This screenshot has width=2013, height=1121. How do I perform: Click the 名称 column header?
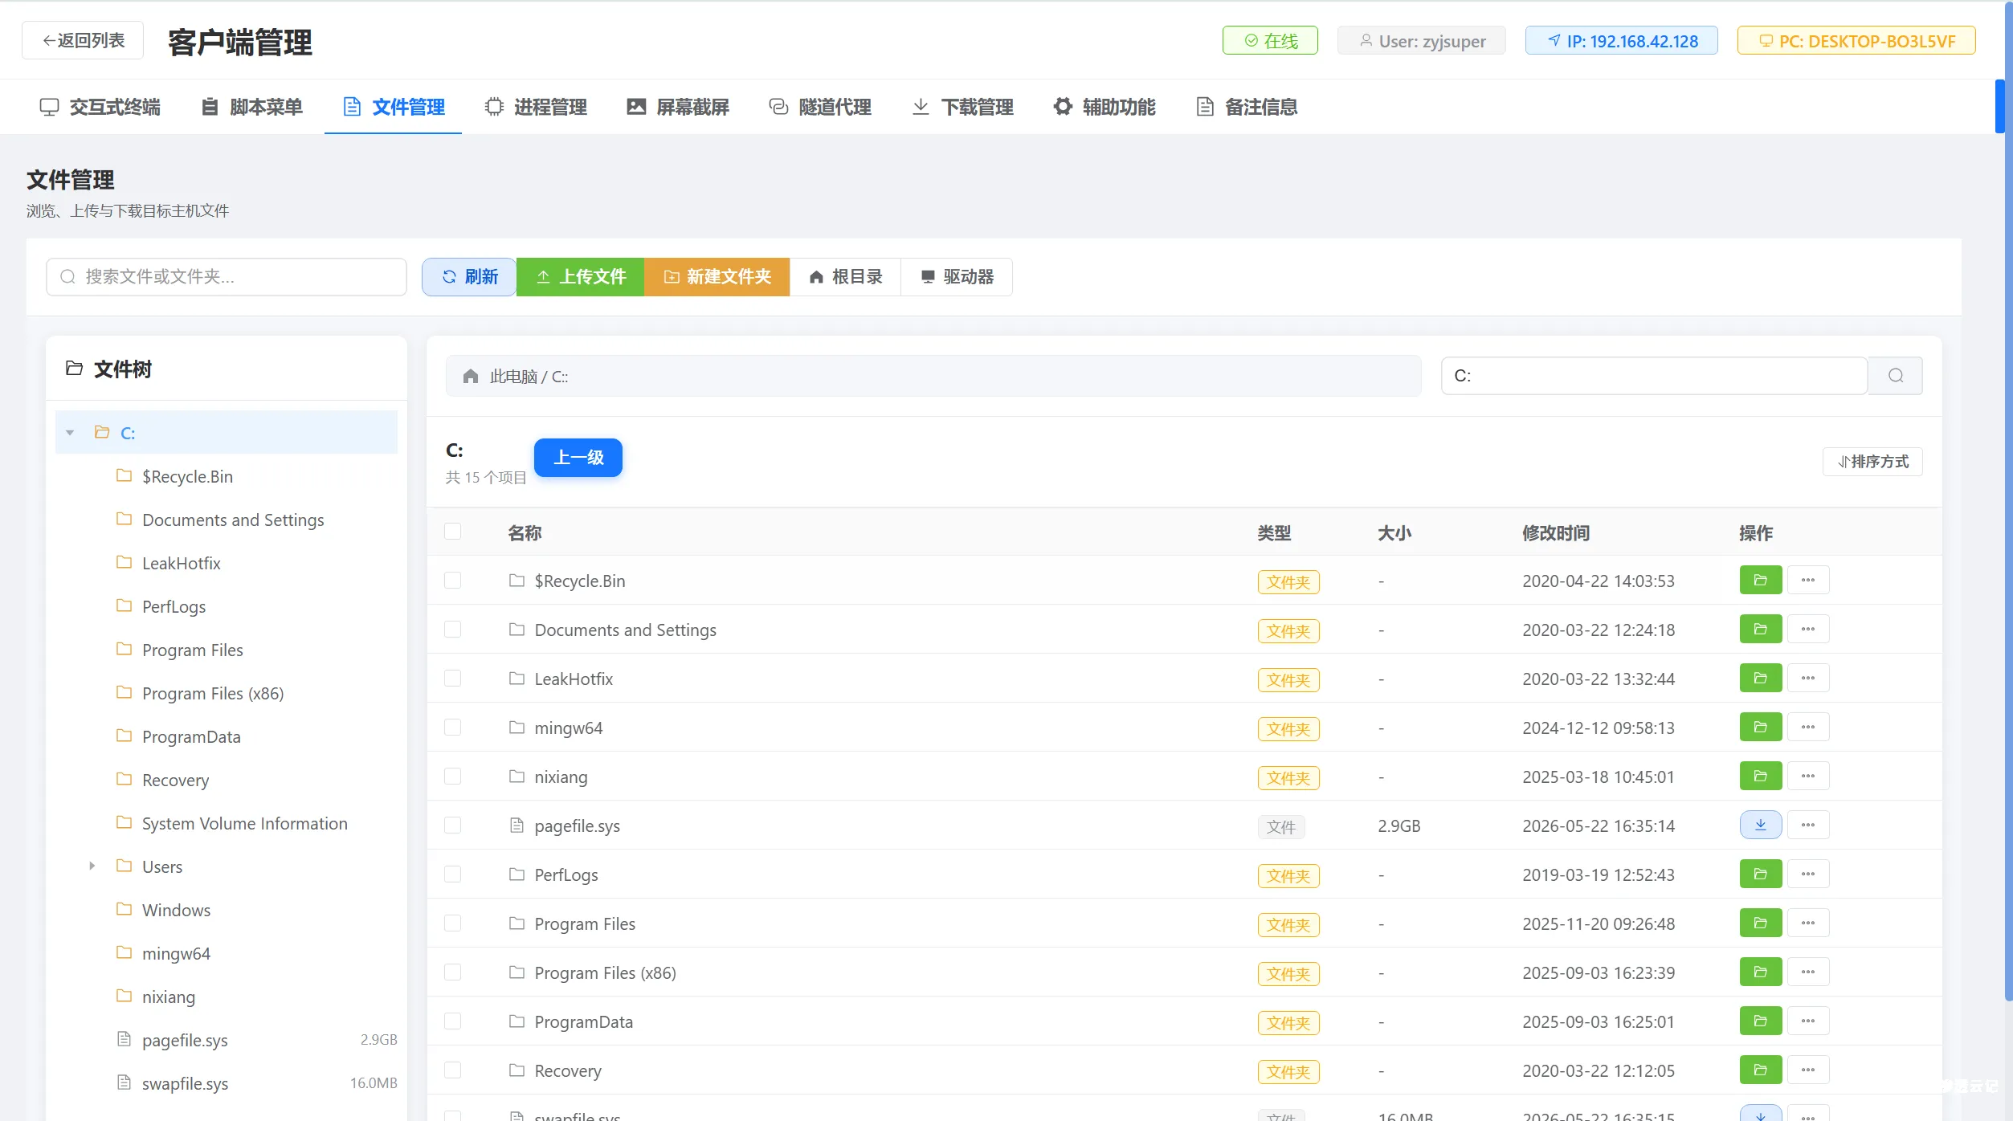coord(525,532)
